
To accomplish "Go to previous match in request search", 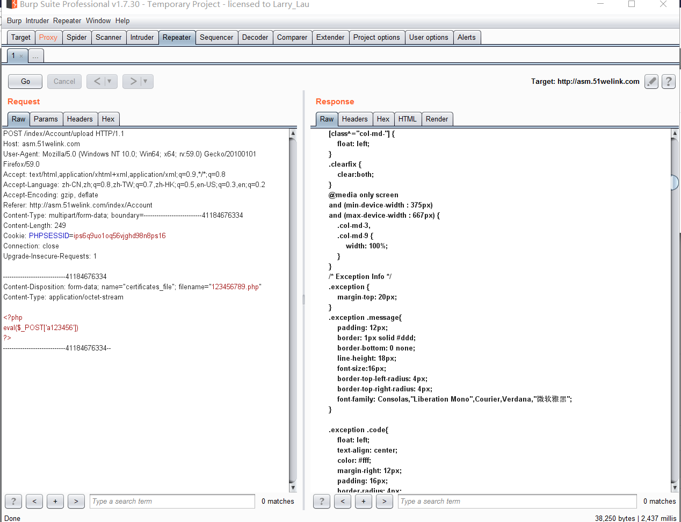I will point(34,501).
